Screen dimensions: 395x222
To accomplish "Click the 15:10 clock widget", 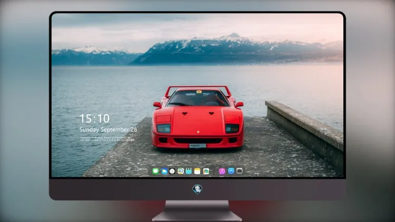I will [94, 118].
